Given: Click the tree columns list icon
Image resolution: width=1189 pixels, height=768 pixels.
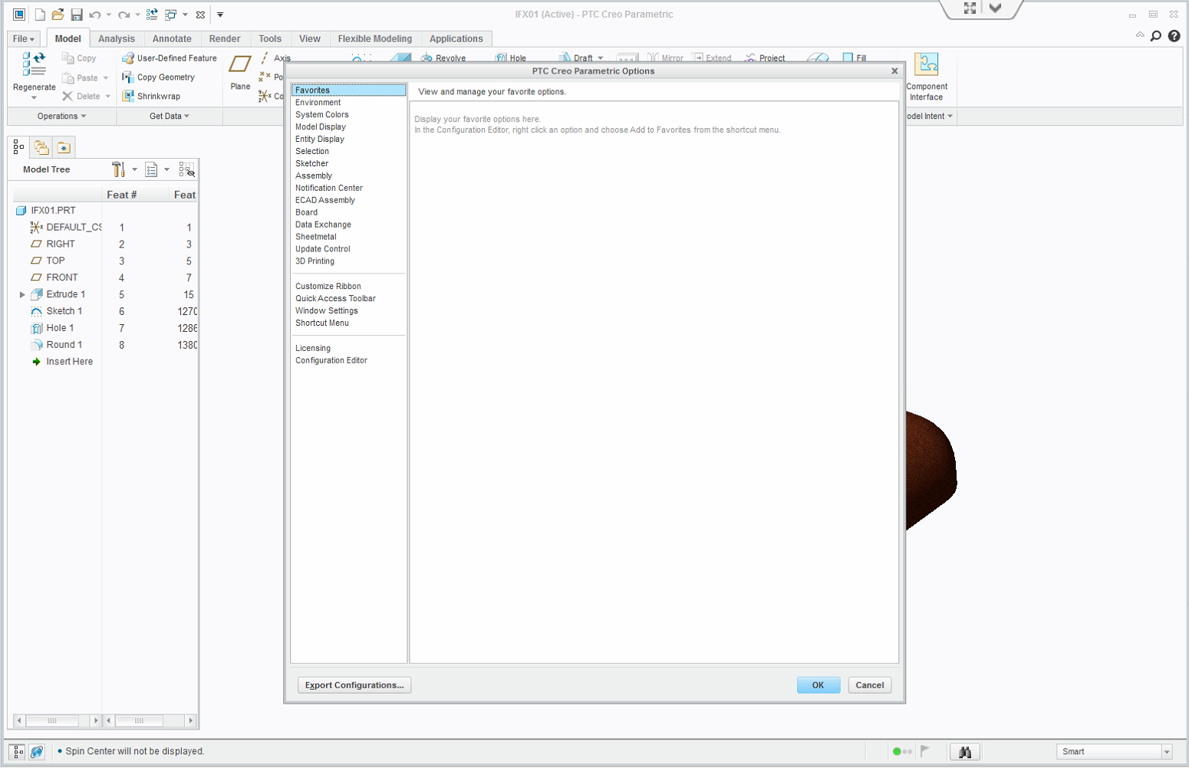Looking at the screenshot, I should (151, 169).
